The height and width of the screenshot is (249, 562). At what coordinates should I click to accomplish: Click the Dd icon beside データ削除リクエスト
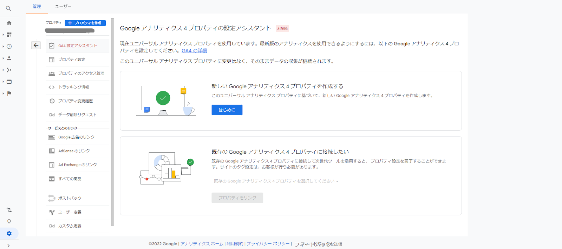[52, 115]
